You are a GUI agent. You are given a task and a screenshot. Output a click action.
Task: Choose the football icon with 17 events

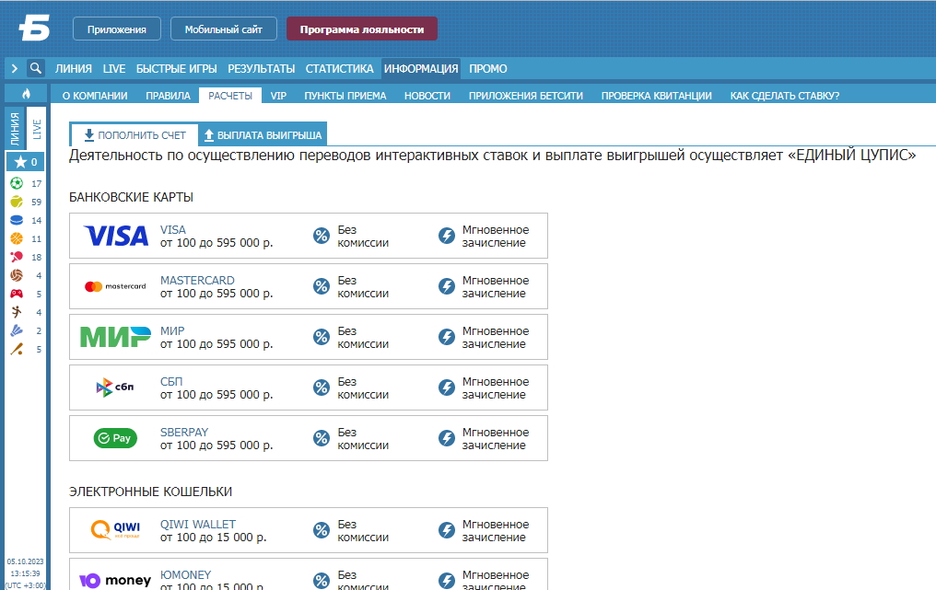click(17, 183)
